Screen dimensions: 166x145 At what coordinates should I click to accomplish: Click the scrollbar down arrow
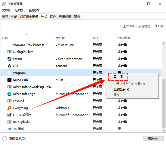tap(164, 130)
